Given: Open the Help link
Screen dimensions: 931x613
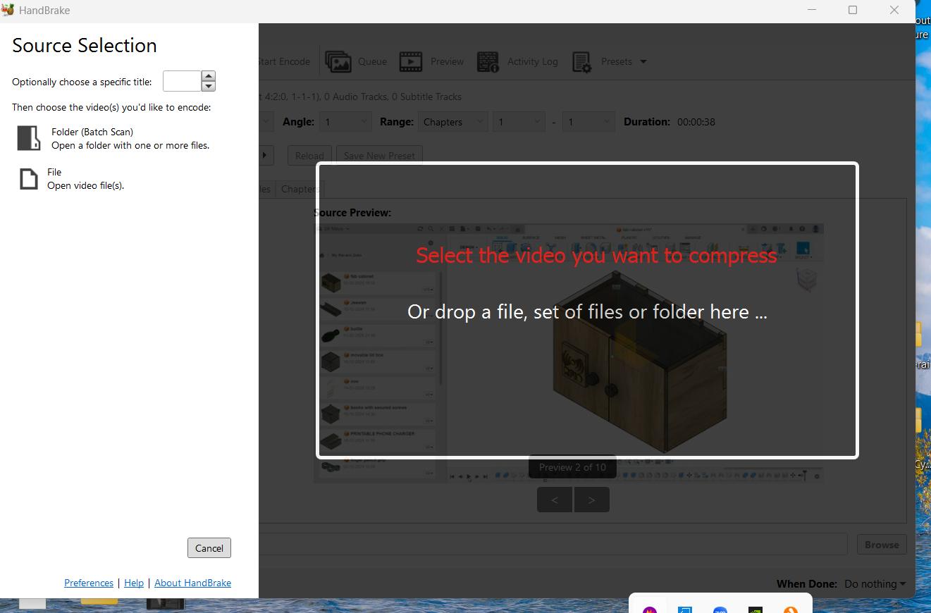Looking at the screenshot, I should pos(134,583).
